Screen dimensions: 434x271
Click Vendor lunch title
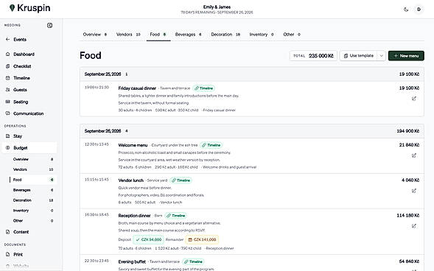click(x=131, y=180)
